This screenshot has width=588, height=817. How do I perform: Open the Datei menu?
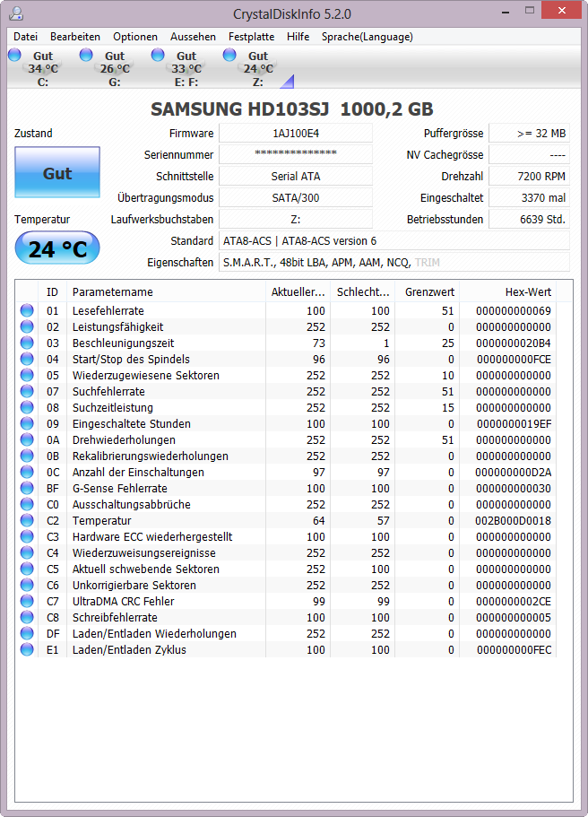(x=25, y=37)
